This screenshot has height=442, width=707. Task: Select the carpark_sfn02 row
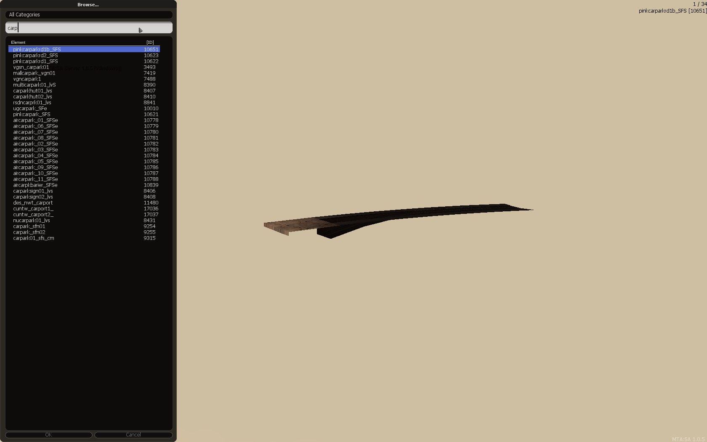click(84, 232)
